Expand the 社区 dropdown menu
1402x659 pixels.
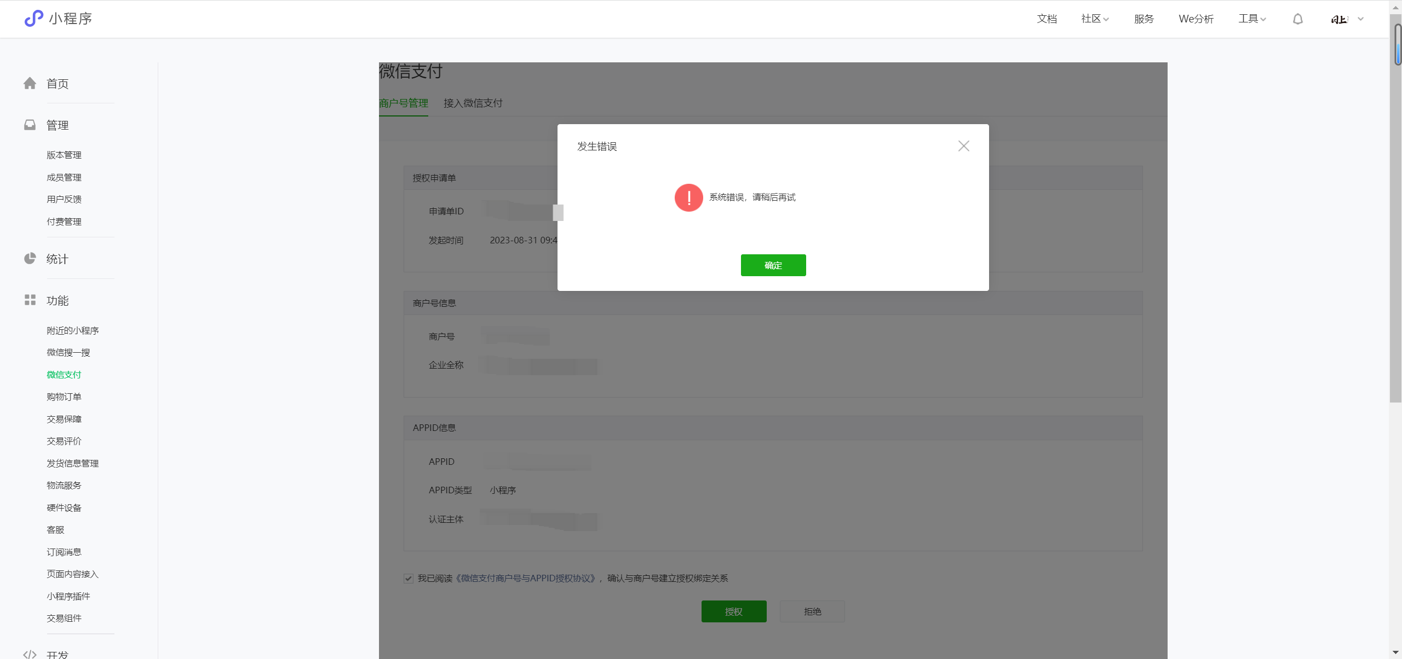click(1095, 19)
